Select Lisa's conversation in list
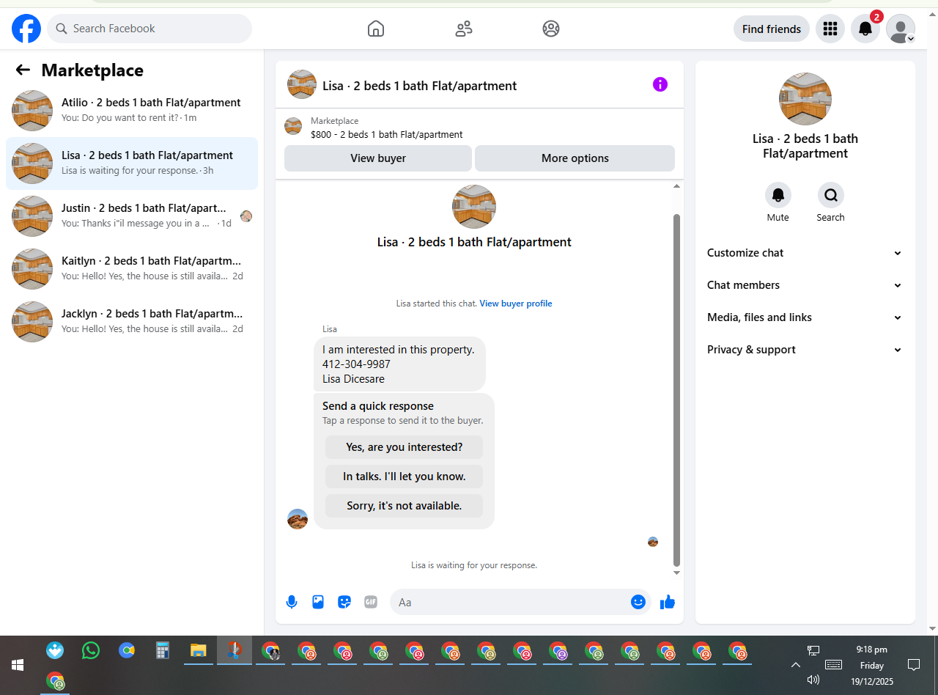The width and height of the screenshot is (938, 695). 132,163
